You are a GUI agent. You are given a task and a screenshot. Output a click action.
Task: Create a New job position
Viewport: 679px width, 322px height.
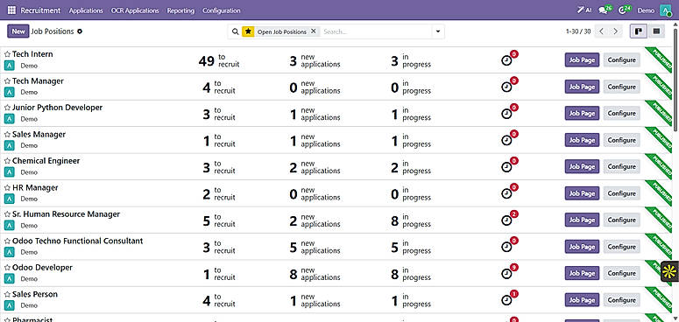(x=18, y=31)
